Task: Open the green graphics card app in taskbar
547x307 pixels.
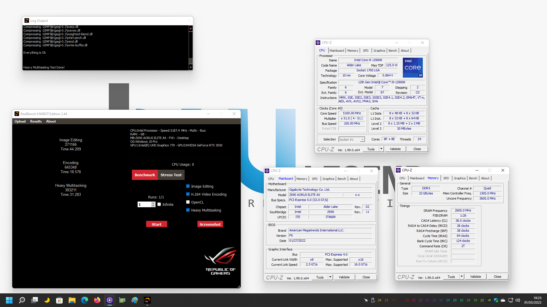Action: (122, 300)
